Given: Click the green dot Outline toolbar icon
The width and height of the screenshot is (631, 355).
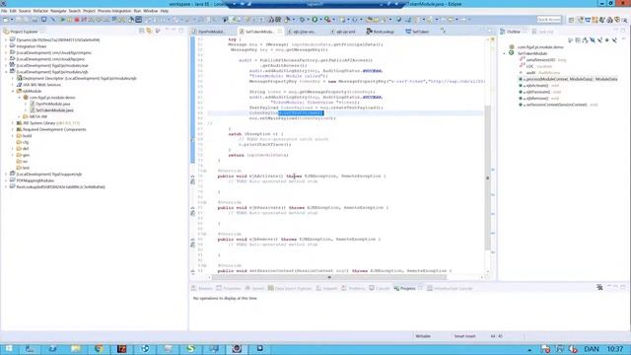Looking at the screenshot, I should tap(607, 40).
